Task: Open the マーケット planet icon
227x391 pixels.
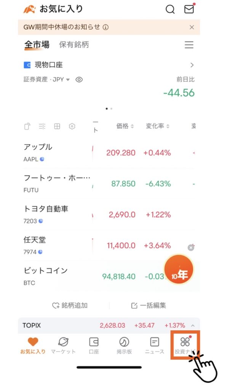Action: (63, 342)
